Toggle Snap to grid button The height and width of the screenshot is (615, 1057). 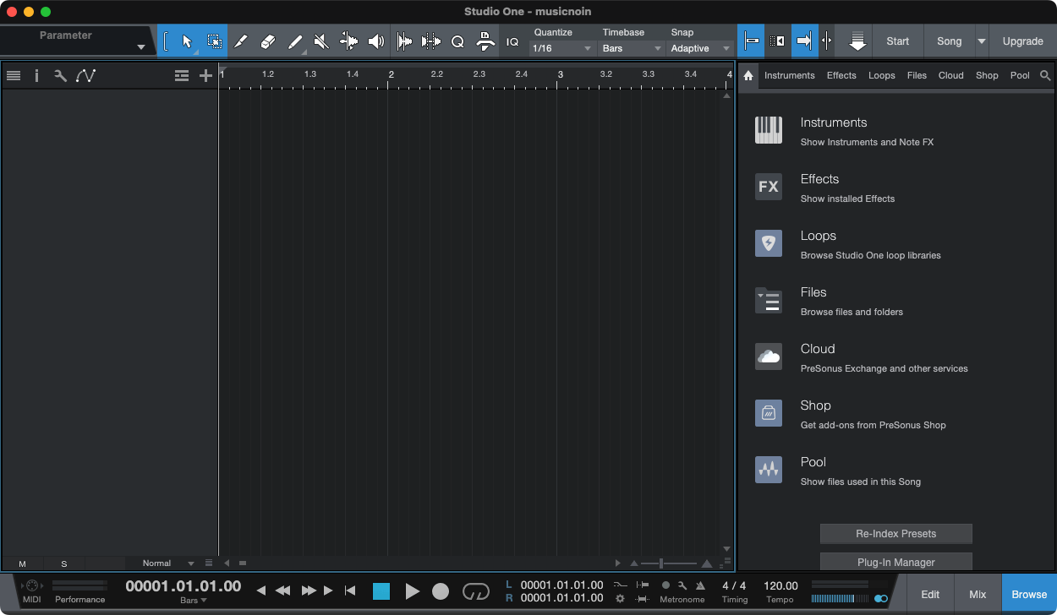point(751,41)
